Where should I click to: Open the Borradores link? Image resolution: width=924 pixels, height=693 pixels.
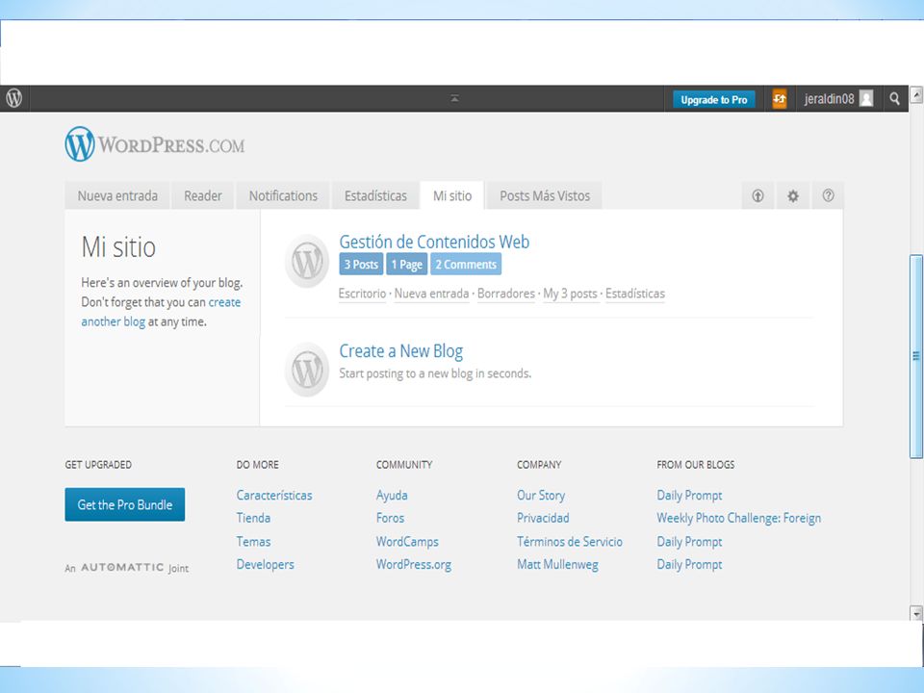click(506, 294)
